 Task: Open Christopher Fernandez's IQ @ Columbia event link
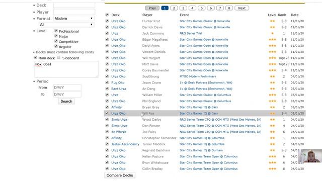click(202, 138)
